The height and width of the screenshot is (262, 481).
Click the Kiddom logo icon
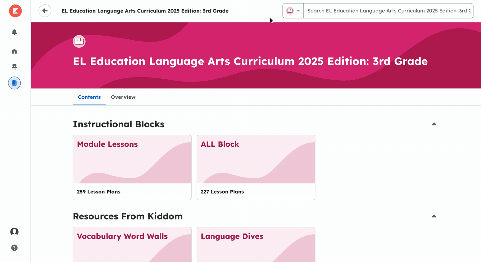pos(15,11)
